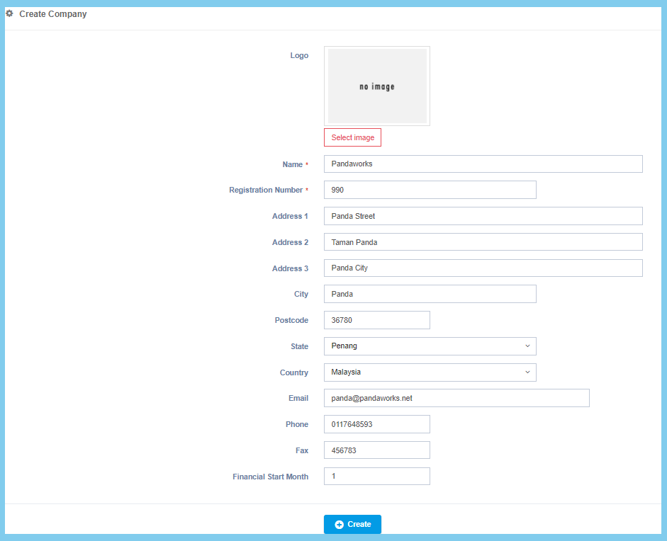Click the Registration Number input field
The height and width of the screenshot is (541, 667).
pyautogui.click(x=430, y=190)
